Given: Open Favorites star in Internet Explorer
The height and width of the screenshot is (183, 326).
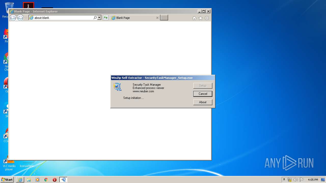Looking at the screenshot, I should click(x=200, y=18).
